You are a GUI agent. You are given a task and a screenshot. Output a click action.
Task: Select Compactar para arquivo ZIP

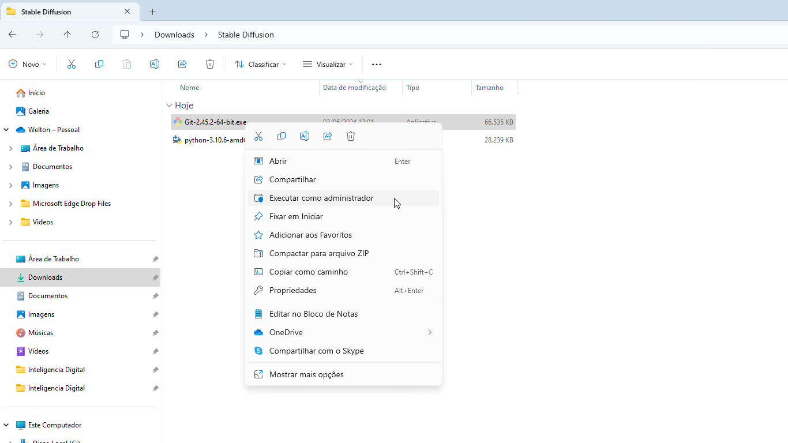pyautogui.click(x=343, y=253)
